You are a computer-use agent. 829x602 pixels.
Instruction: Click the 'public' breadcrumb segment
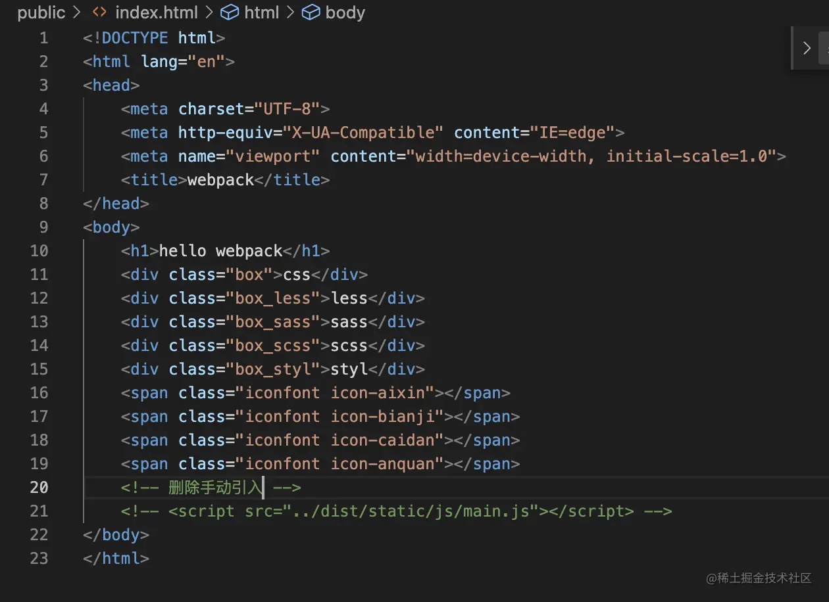41,12
